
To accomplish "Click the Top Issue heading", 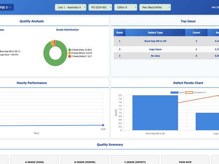I will 188,21.
